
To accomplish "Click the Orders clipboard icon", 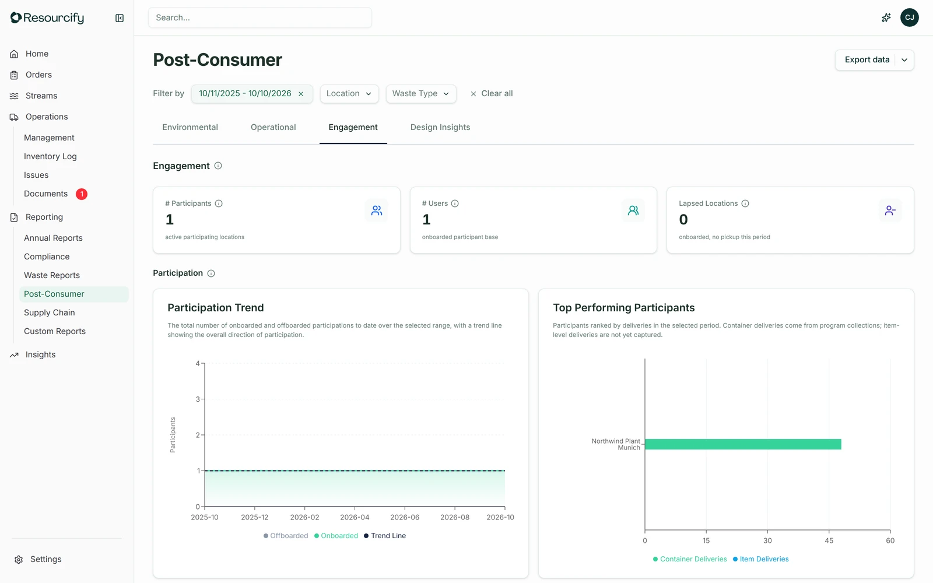I will click(x=14, y=75).
